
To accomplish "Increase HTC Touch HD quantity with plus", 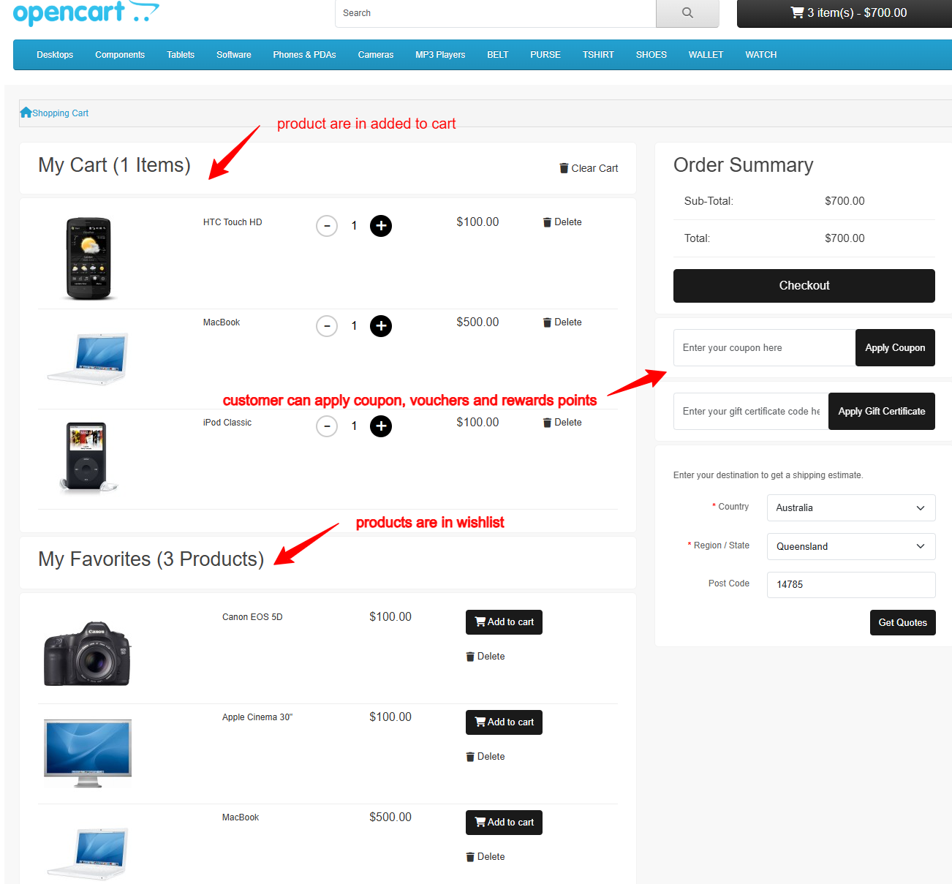I will coord(381,226).
